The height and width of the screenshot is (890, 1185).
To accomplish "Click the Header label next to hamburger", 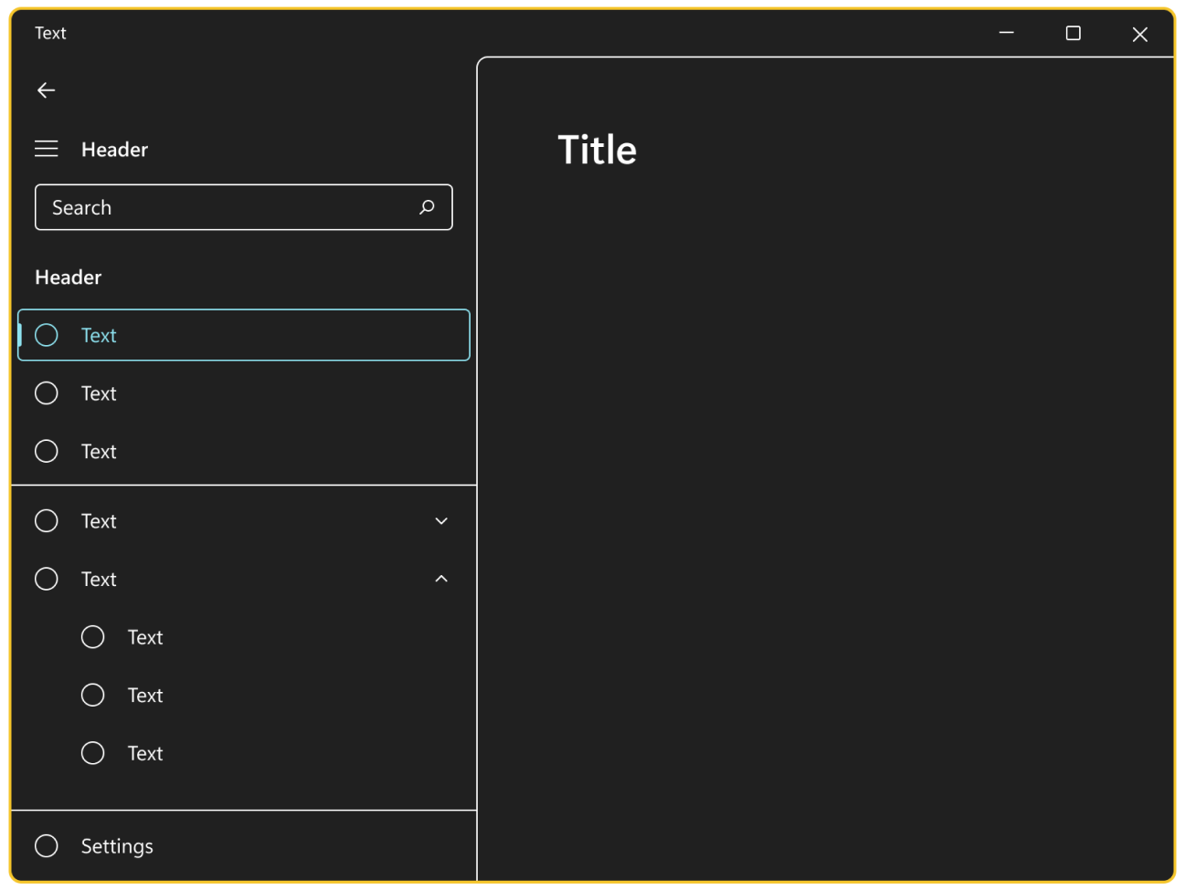I will [x=114, y=150].
